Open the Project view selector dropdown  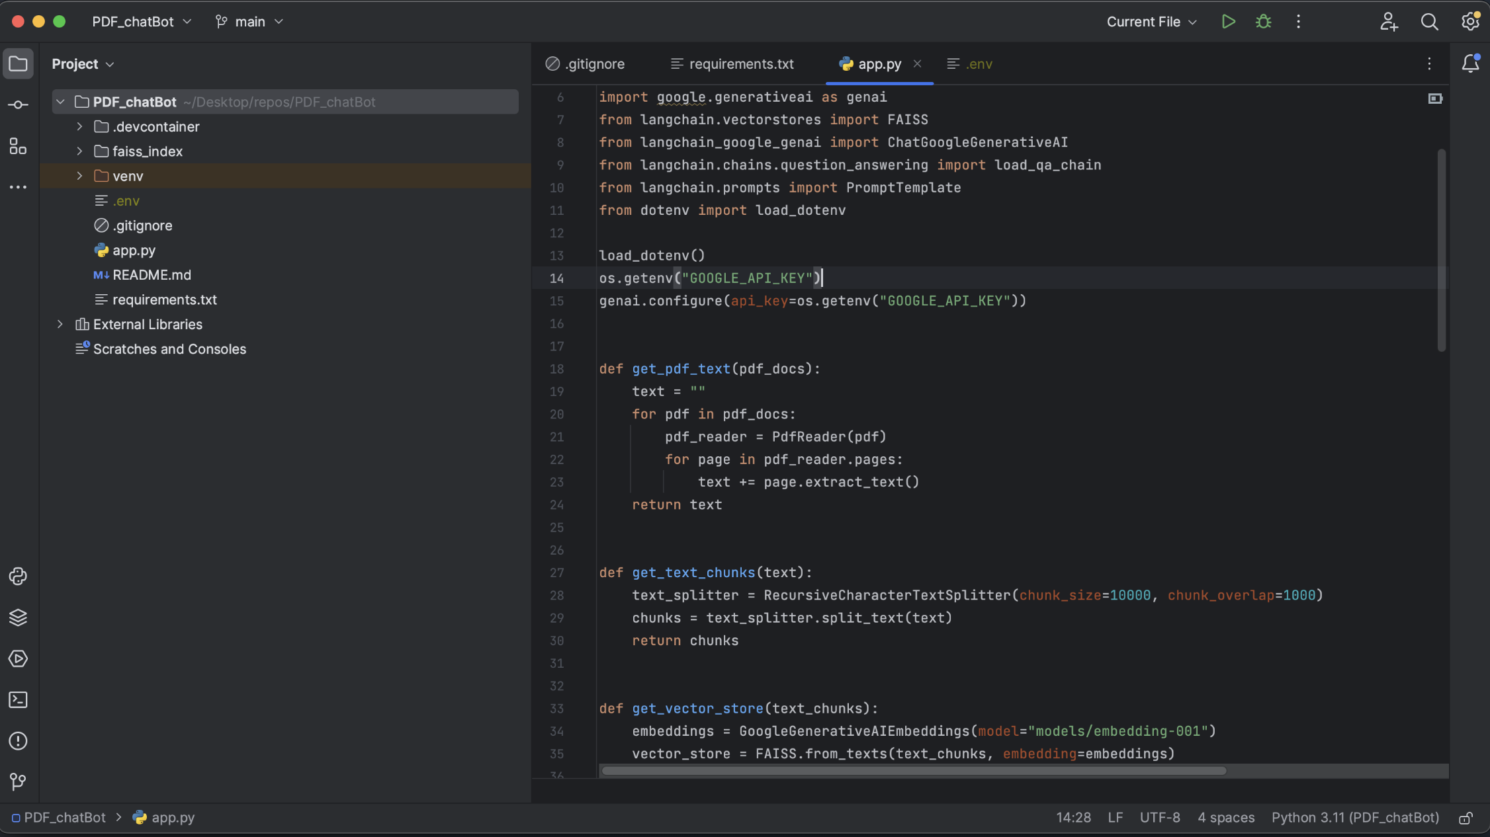tap(83, 64)
